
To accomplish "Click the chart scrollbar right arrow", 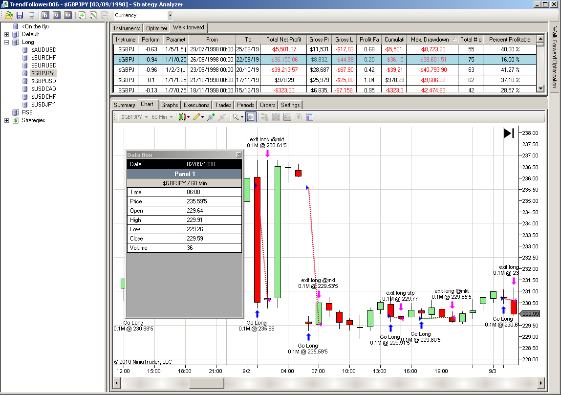I will pos(540,383).
